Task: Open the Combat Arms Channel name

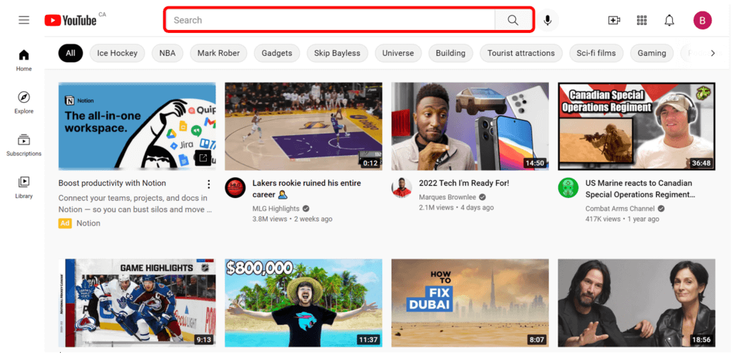Action: point(620,209)
